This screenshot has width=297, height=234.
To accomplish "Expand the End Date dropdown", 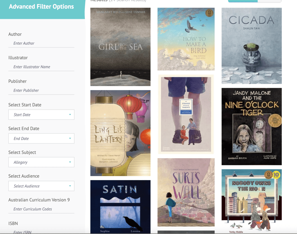I will [x=41, y=139].
